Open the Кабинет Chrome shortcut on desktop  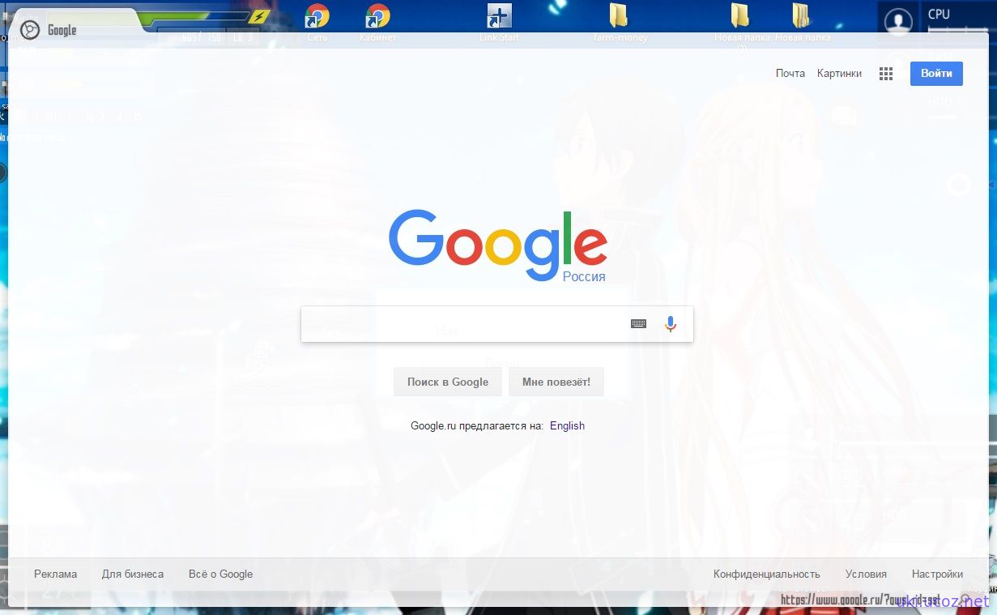pos(377,22)
